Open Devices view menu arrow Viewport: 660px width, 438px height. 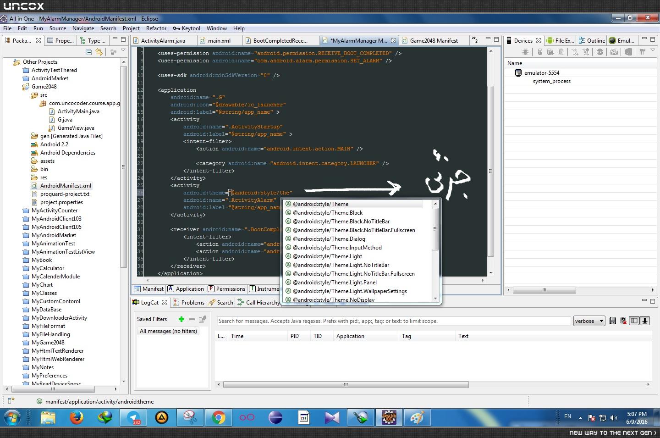[x=653, y=50]
